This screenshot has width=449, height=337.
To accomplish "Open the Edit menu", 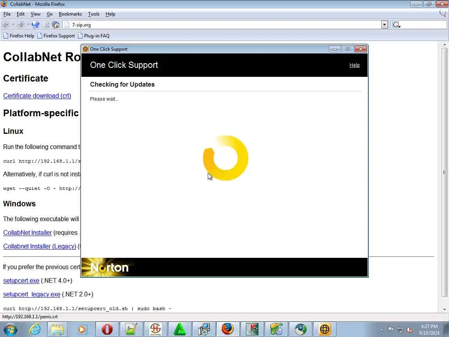I will [20, 14].
